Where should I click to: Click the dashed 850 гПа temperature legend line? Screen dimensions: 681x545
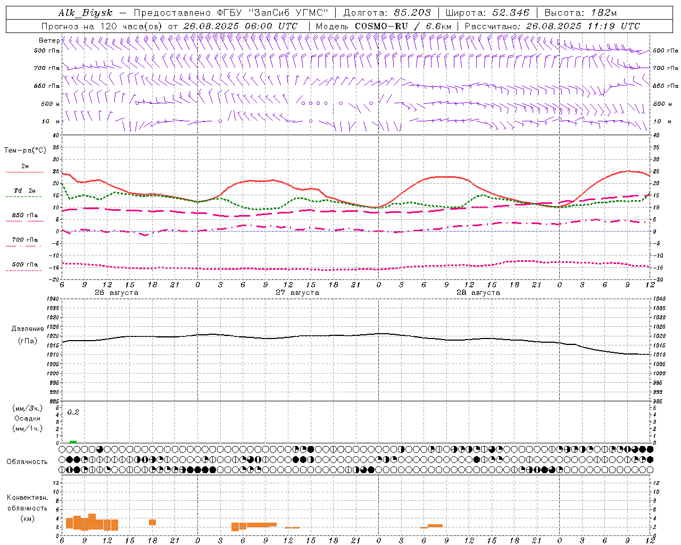24,221
